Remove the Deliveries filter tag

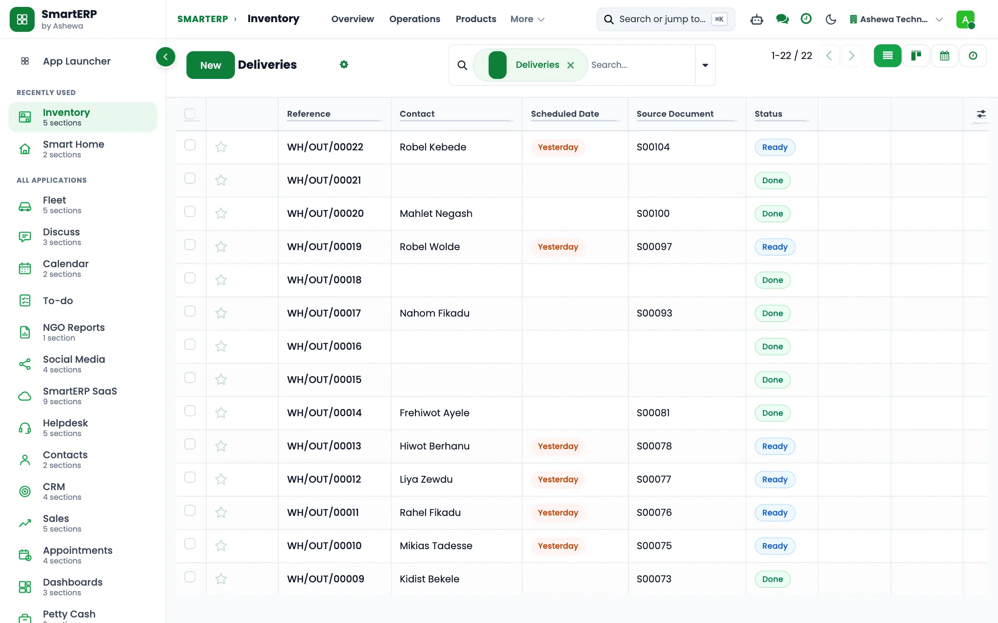[x=571, y=65]
